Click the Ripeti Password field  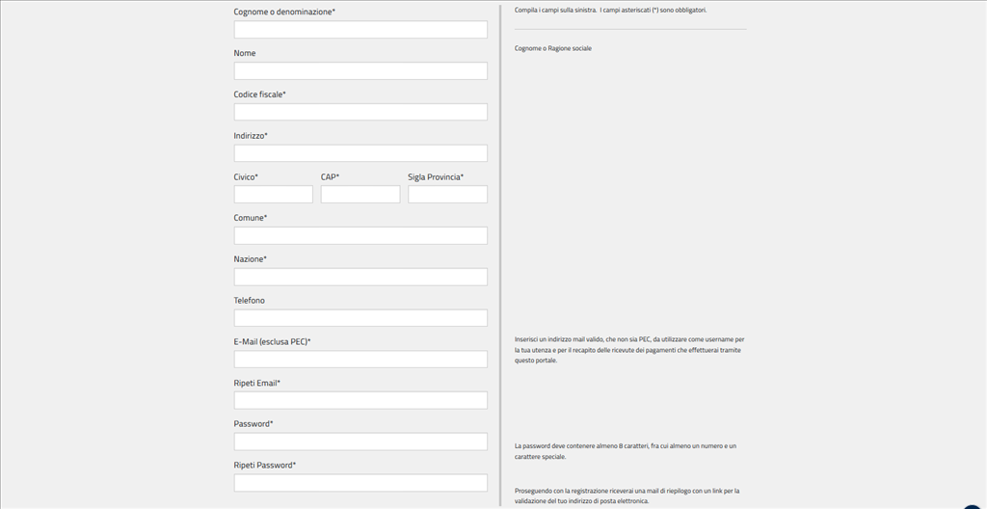[x=360, y=483]
